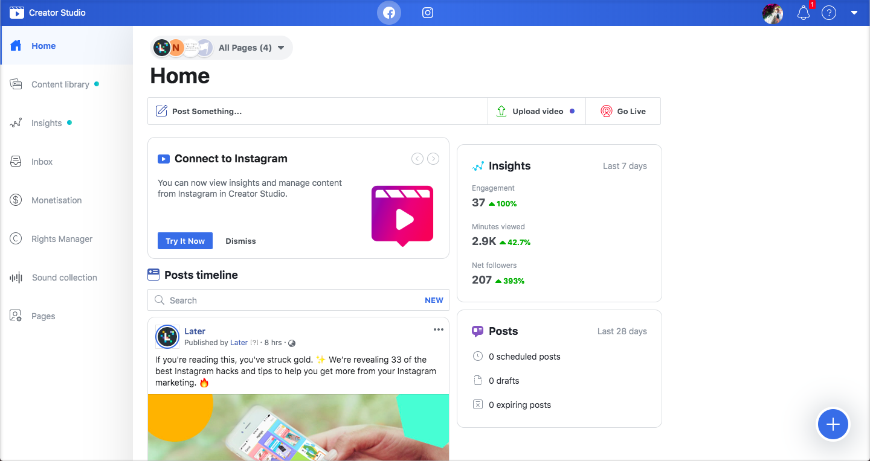Open the Later page name link on post
The image size is (870, 461).
click(x=195, y=331)
